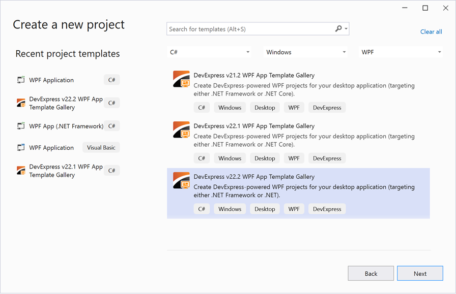Select recent template WPF Application for C#
This screenshot has width=456, height=294.
(51, 80)
